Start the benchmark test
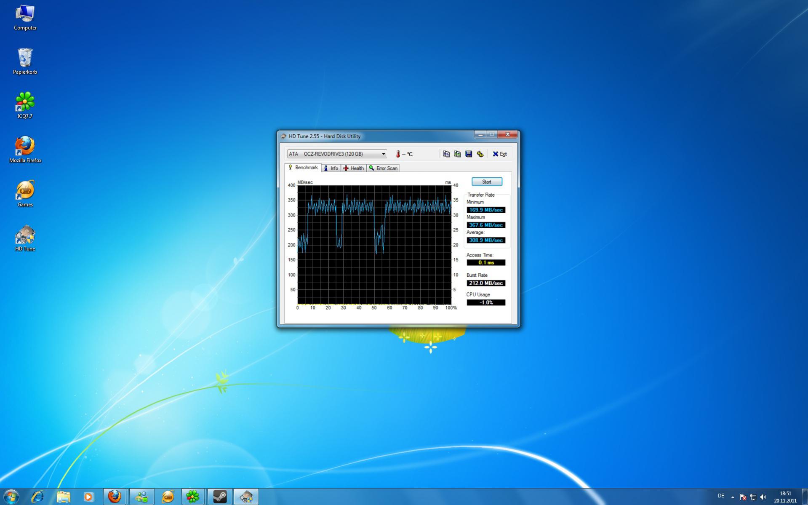Viewport: 808px width, 505px height. pyautogui.click(x=487, y=182)
